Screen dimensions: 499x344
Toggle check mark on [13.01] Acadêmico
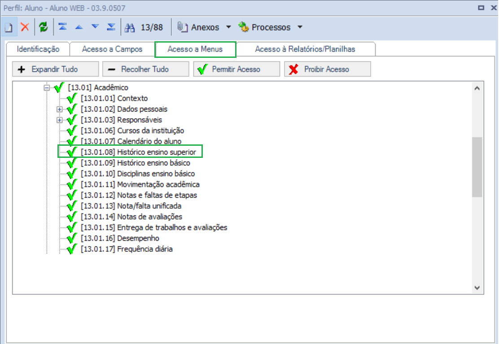[x=59, y=87]
